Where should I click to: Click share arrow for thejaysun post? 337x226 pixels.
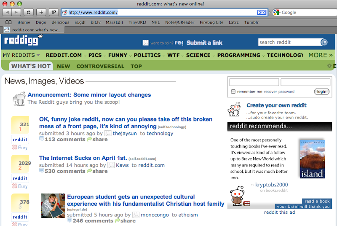(89, 139)
